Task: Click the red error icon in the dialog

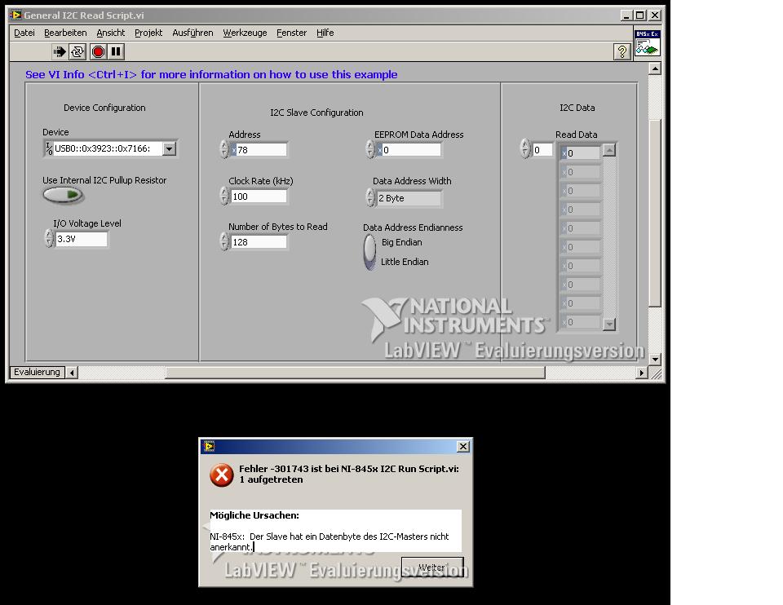Action: point(222,475)
